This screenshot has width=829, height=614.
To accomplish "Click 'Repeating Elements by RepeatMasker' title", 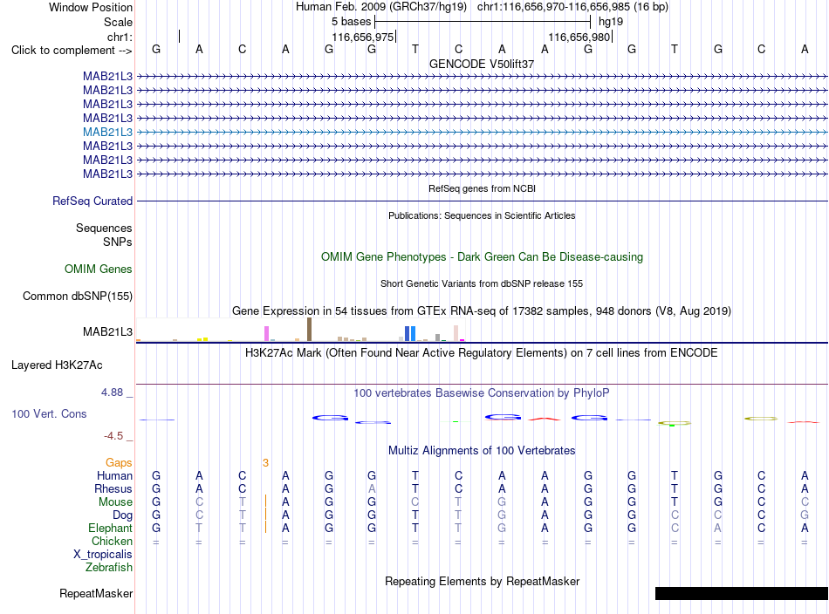I will [x=482, y=581].
